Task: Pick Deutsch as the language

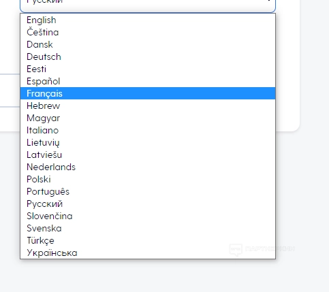Action: [x=148, y=56]
